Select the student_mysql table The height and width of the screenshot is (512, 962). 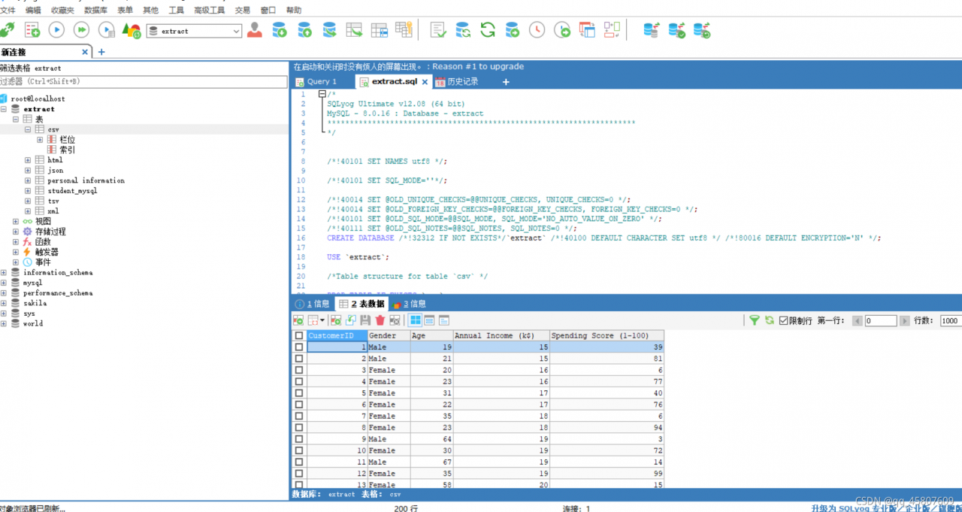(72, 191)
